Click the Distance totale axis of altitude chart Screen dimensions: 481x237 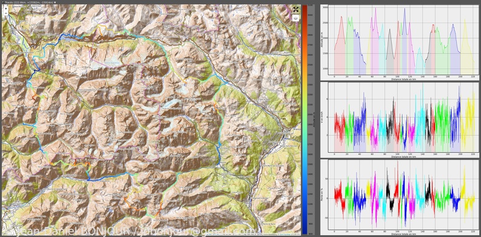[x=403, y=79]
